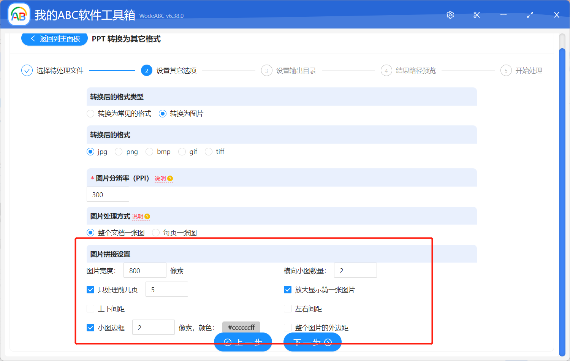Click the 设置输出目录 step indicator
The image size is (570, 361).
coord(266,70)
